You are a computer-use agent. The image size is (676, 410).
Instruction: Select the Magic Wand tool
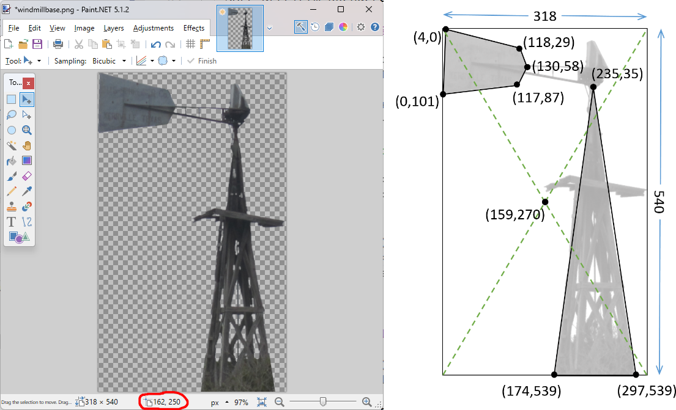[x=12, y=145]
